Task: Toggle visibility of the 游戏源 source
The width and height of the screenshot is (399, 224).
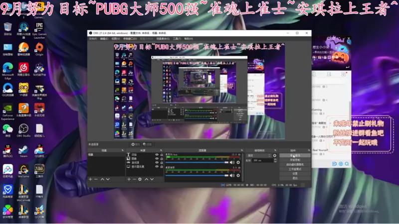Action: tap(157, 163)
